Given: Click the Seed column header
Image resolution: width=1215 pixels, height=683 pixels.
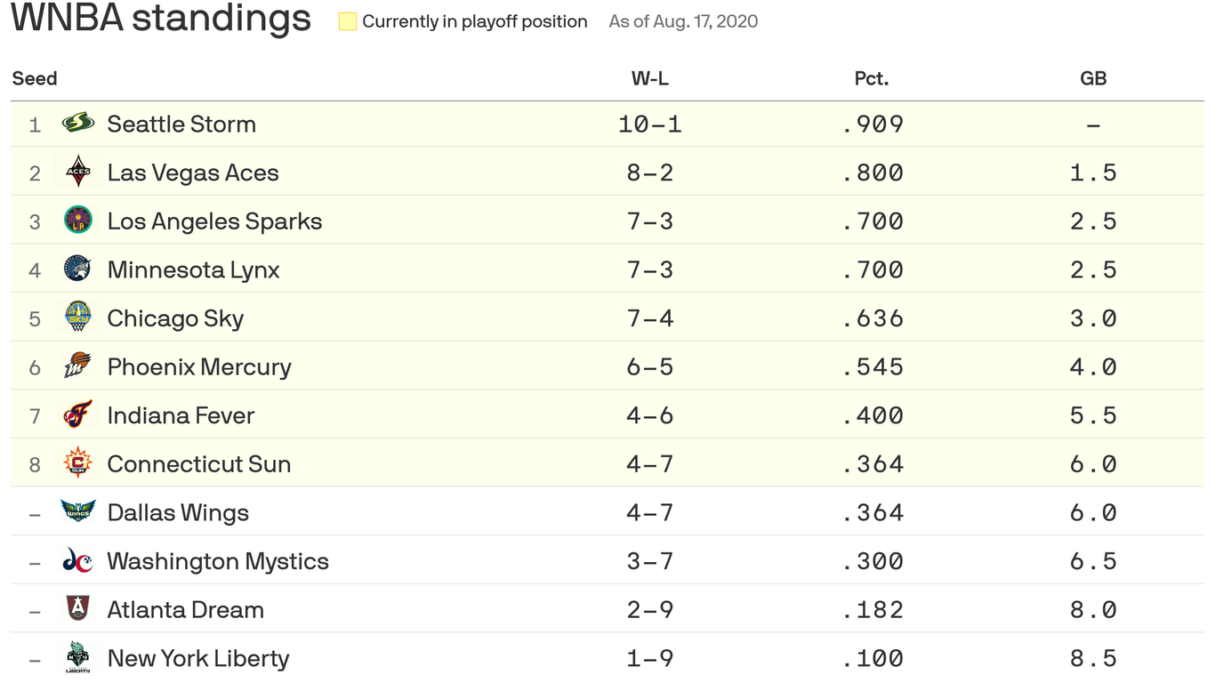Looking at the screenshot, I should [x=35, y=78].
